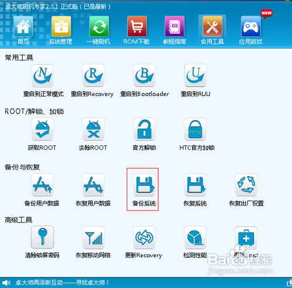Click the 备份用户数据 label
Image resolution: width=292 pixels, height=288 pixels.
click(x=41, y=203)
